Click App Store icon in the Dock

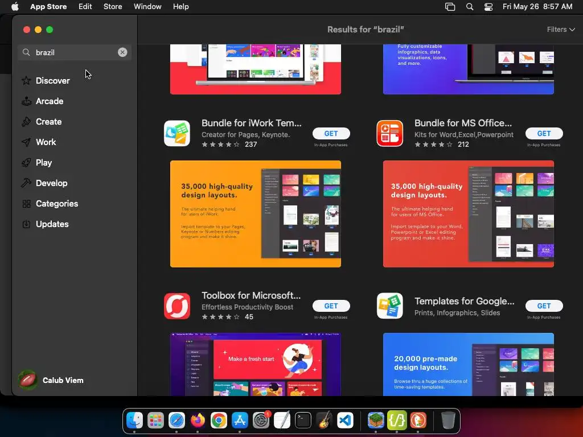pyautogui.click(x=240, y=420)
